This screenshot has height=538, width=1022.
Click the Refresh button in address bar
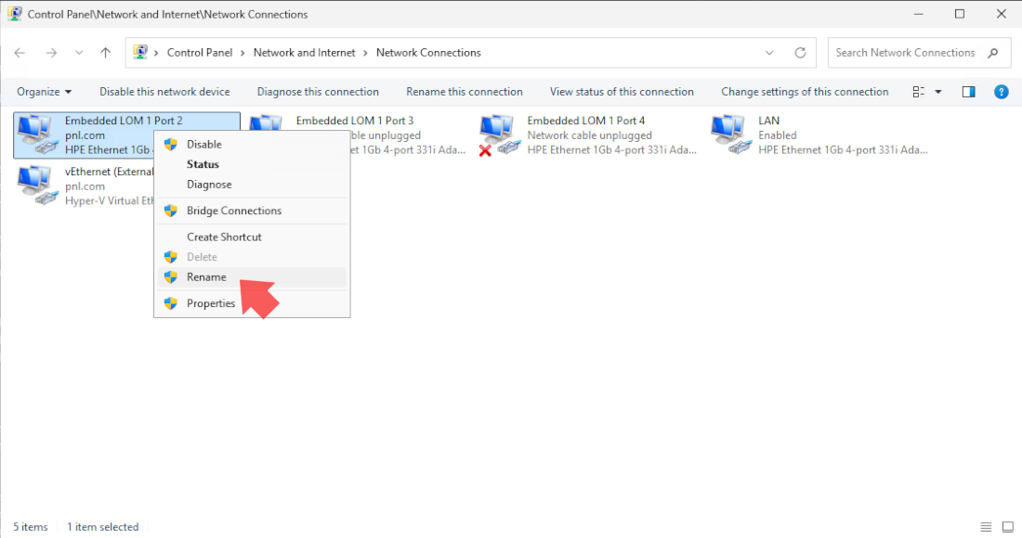coord(800,53)
